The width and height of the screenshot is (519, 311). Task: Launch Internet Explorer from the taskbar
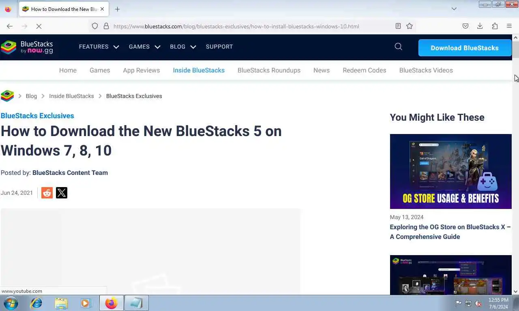pos(36,303)
